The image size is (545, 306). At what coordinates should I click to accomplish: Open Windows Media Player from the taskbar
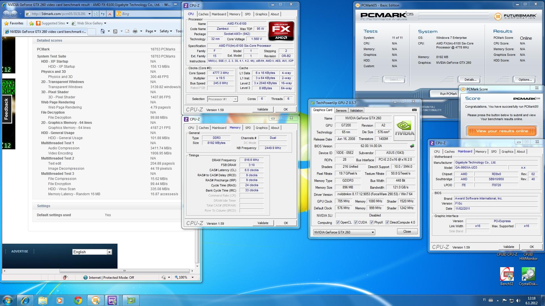[x=60, y=300]
